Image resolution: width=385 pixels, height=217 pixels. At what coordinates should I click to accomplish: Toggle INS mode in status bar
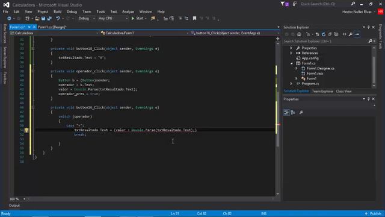click(x=263, y=213)
